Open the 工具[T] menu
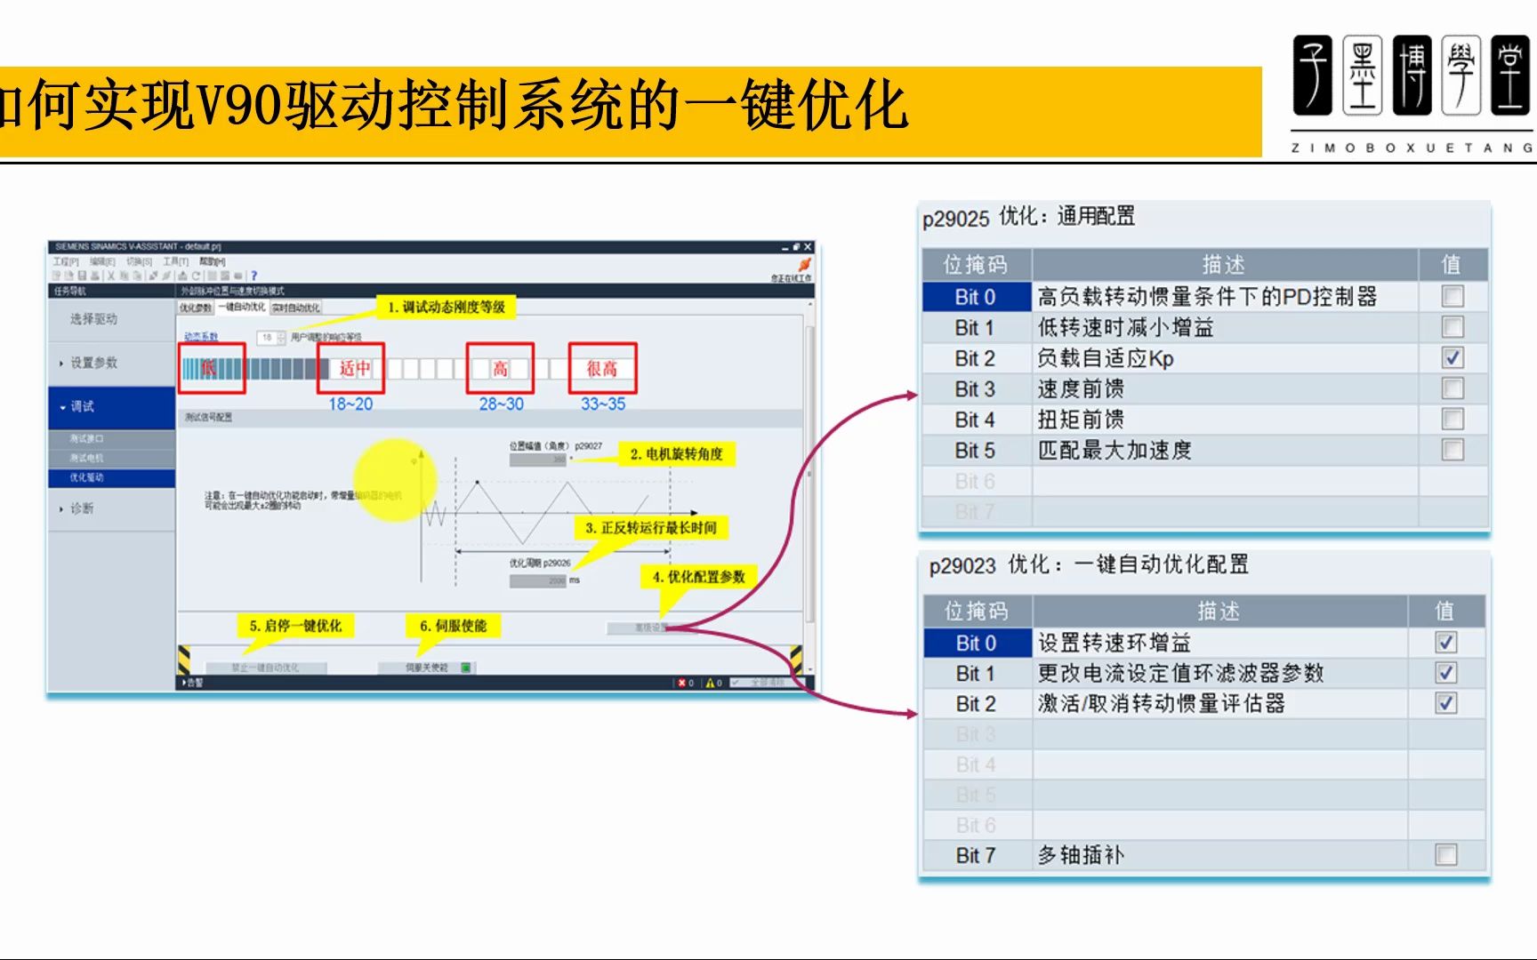This screenshot has width=1537, height=960. (x=176, y=262)
